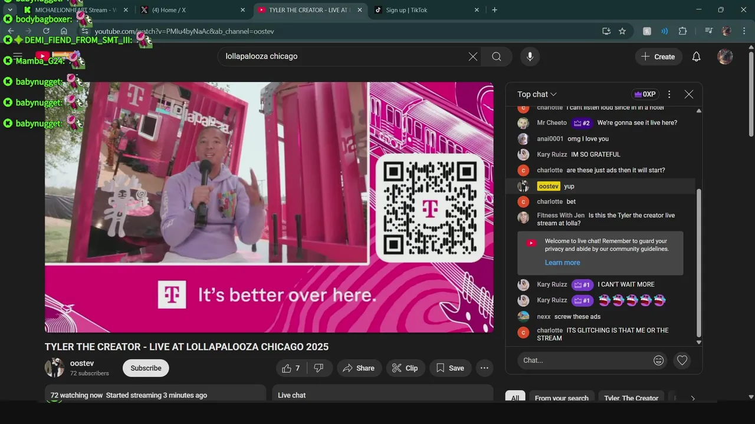Show more topic chips with right arrow
Screen dimensions: 755x424
(692, 398)
